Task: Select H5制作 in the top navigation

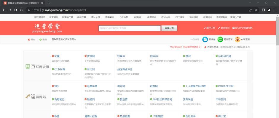Action: coord(138,17)
